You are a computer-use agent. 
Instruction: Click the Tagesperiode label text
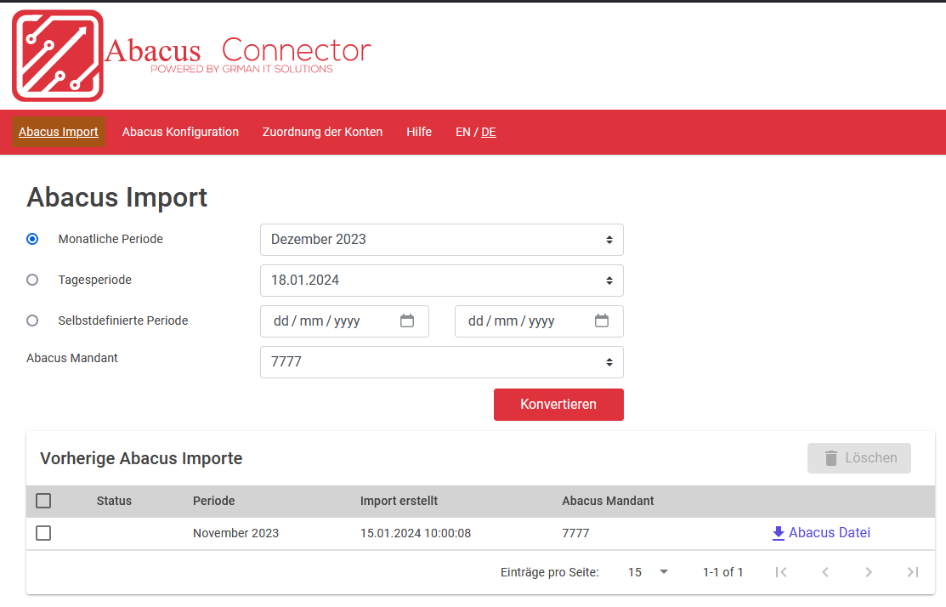[94, 280]
